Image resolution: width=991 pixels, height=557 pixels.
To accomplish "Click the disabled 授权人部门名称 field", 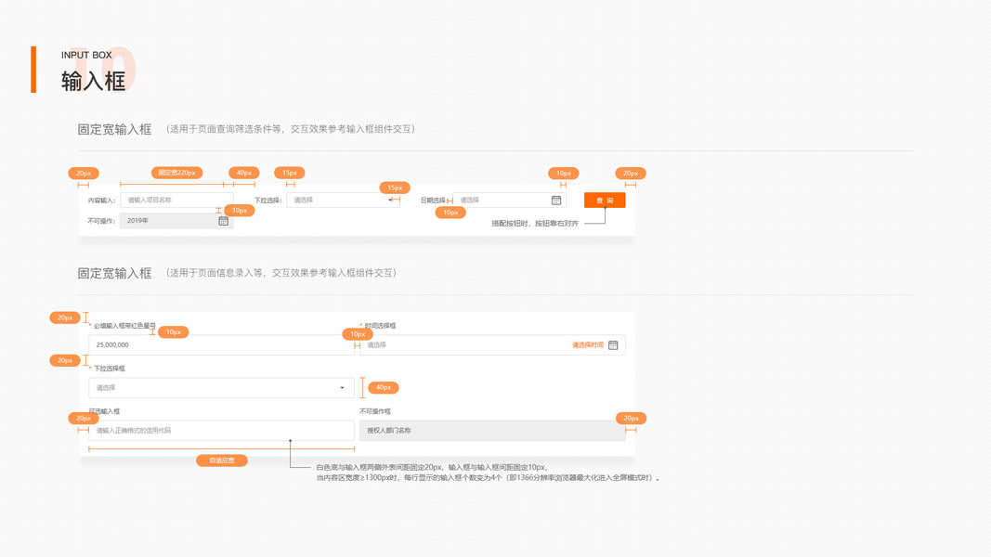I will (x=492, y=431).
